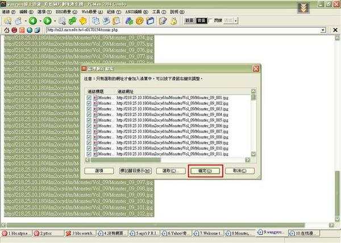Screen dimensions: 341x243
Task: Click the 確定 OK button in dialog
Action: pyautogui.click(x=205, y=171)
